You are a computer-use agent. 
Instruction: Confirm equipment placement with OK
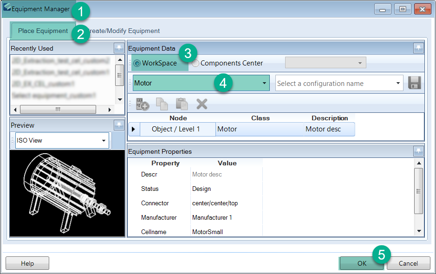pyautogui.click(x=362, y=263)
